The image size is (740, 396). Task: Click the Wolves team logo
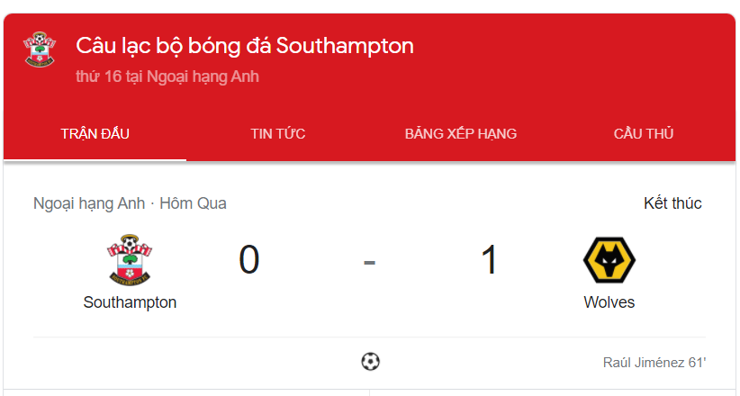click(x=609, y=259)
